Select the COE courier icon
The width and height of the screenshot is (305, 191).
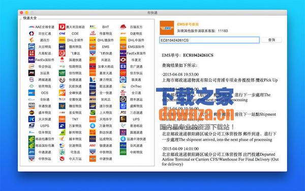(62, 34)
